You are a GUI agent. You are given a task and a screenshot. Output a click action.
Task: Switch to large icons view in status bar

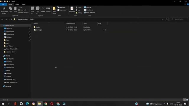click(x=187, y=100)
